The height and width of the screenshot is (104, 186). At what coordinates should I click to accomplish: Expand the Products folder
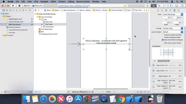pyautogui.click(x=3, y=35)
